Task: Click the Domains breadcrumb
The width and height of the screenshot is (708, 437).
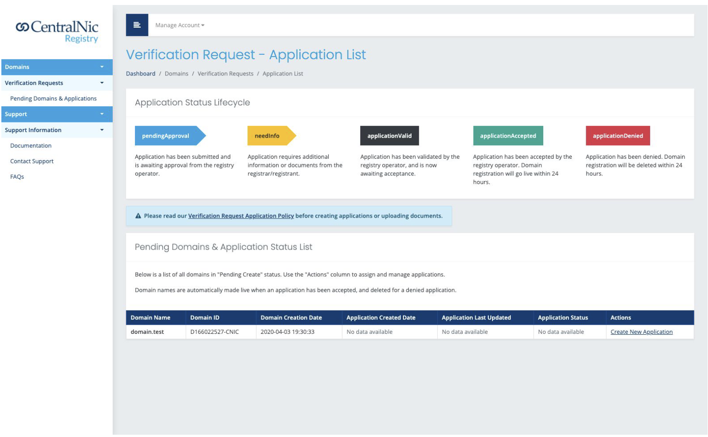Action: coord(177,74)
